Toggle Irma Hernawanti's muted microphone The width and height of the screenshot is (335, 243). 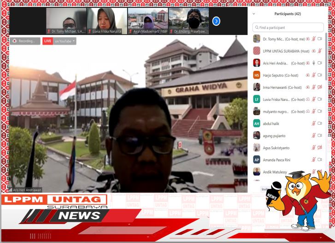coord(314,87)
